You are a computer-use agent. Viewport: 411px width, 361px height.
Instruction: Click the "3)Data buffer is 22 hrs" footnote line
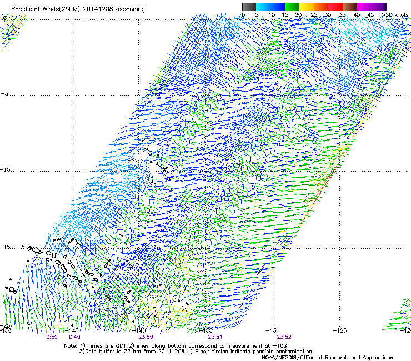[x=196, y=352]
